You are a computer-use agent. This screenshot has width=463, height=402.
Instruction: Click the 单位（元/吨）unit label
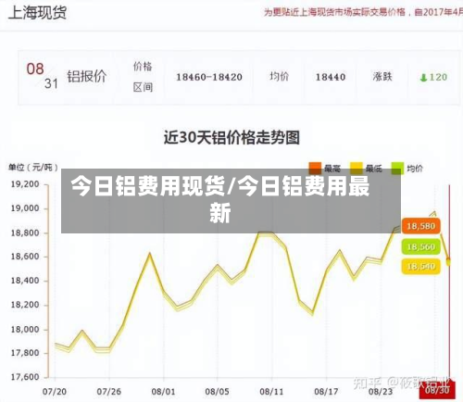pyautogui.click(x=33, y=168)
